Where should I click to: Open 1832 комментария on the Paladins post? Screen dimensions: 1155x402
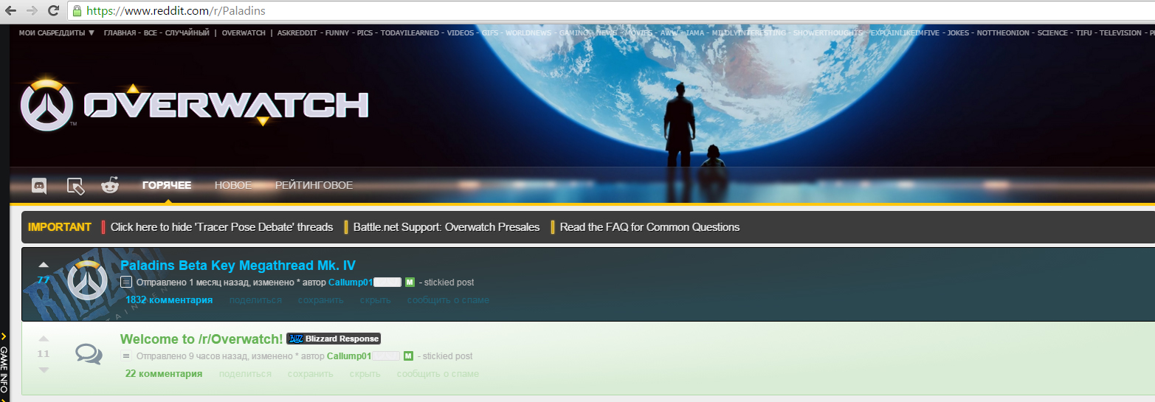[169, 300]
